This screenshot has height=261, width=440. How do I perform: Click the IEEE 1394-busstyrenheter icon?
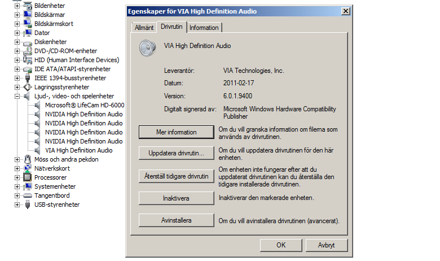28,78
